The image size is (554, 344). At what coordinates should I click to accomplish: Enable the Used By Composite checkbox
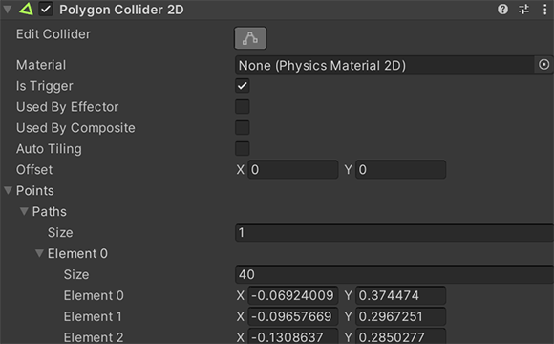click(x=243, y=128)
